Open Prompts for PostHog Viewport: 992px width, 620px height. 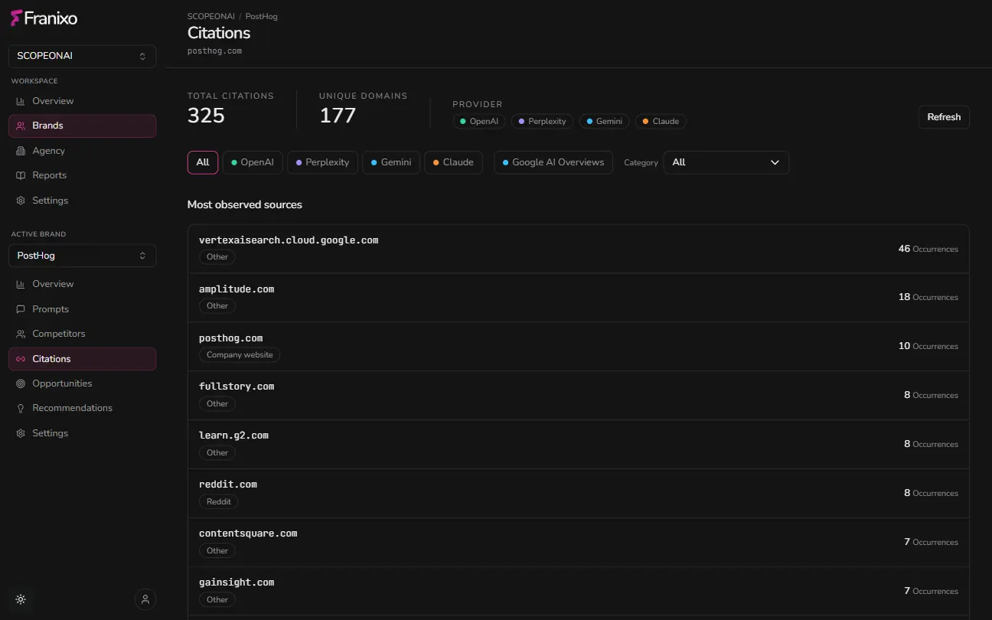coord(82,309)
